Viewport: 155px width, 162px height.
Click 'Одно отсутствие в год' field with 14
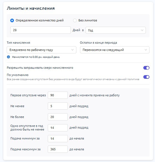coord(58,128)
